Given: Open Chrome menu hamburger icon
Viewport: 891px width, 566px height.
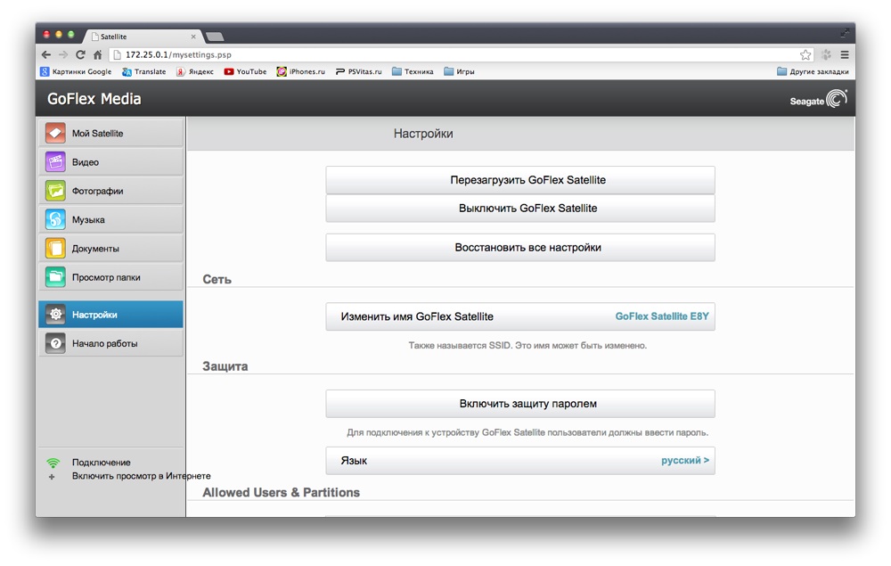Looking at the screenshot, I should (x=845, y=54).
